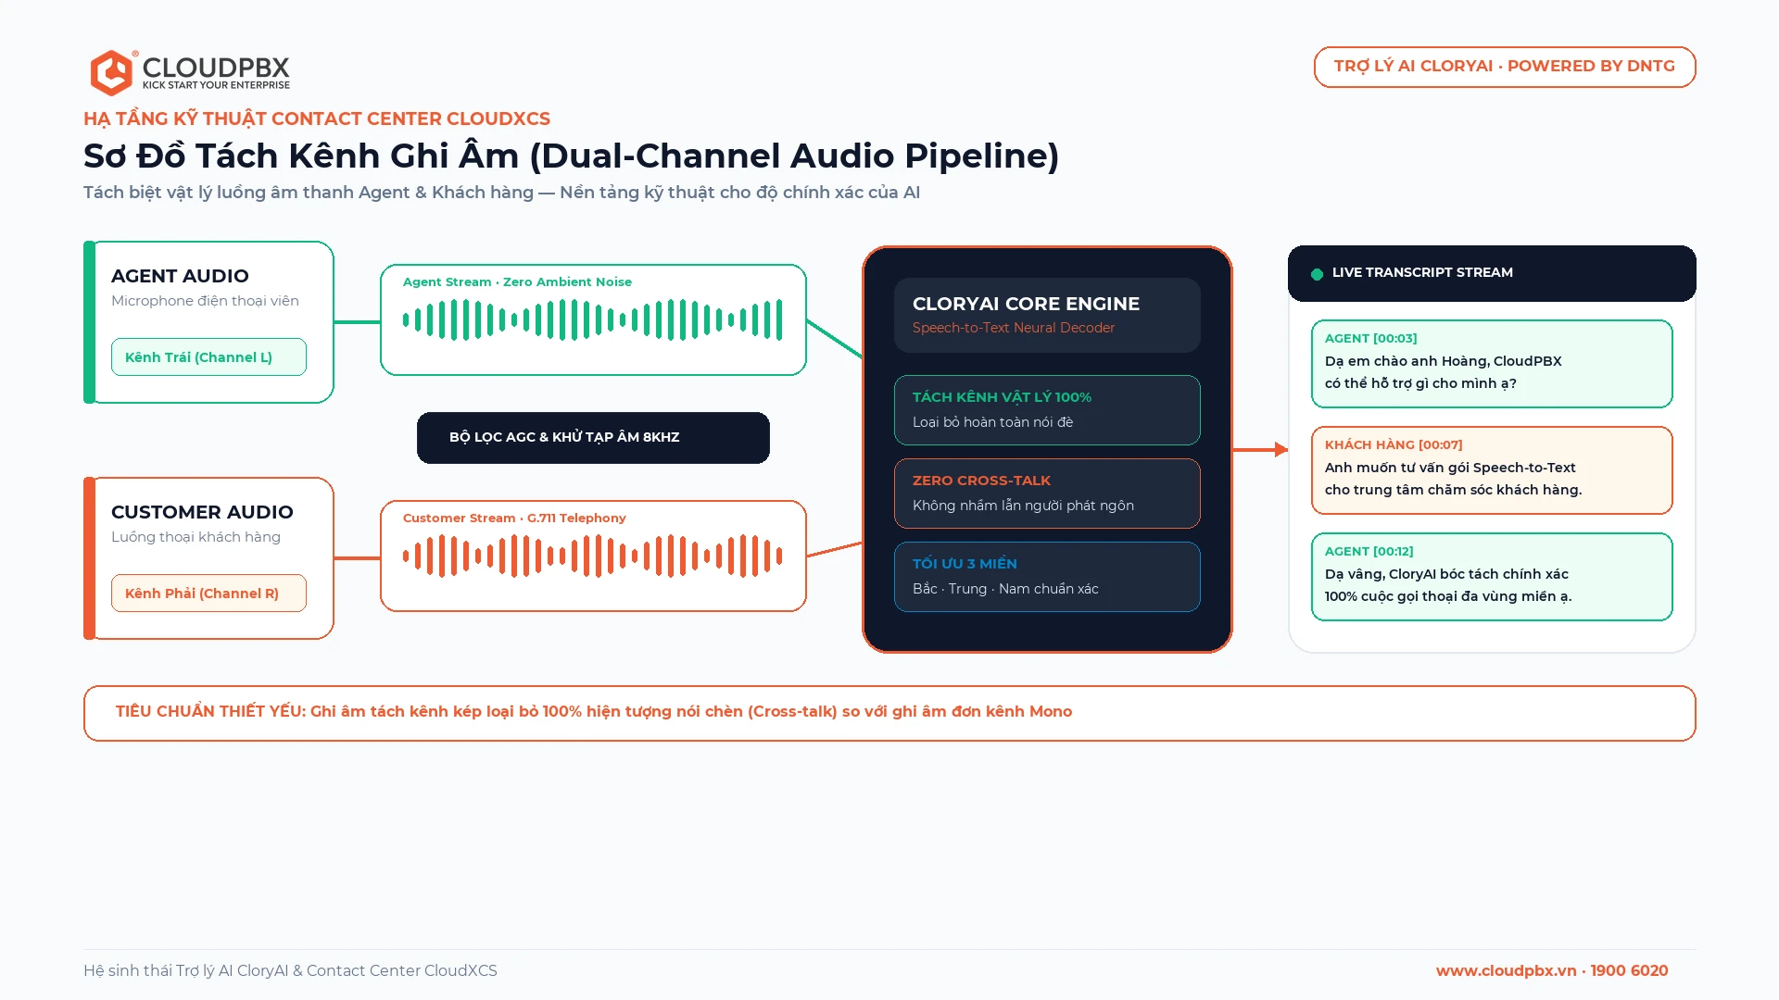Click the Sơ Đồ Tách Kênh Ghi Âm title
The image size is (1779, 1000).
click(x=571, y=156)
